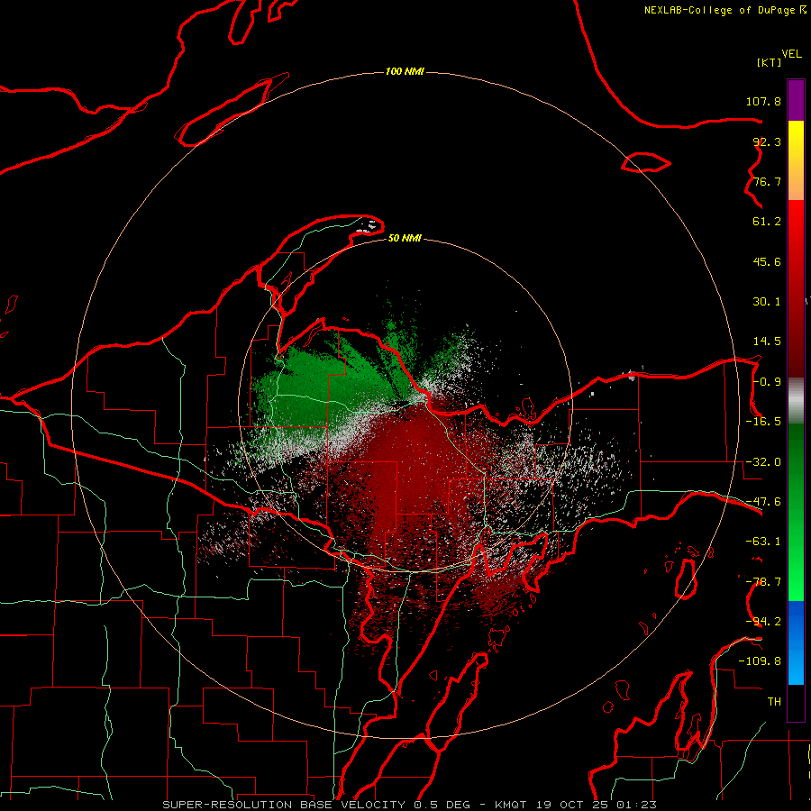Click the -63.1 velocity scale value
811x811 pixels.
763,542
